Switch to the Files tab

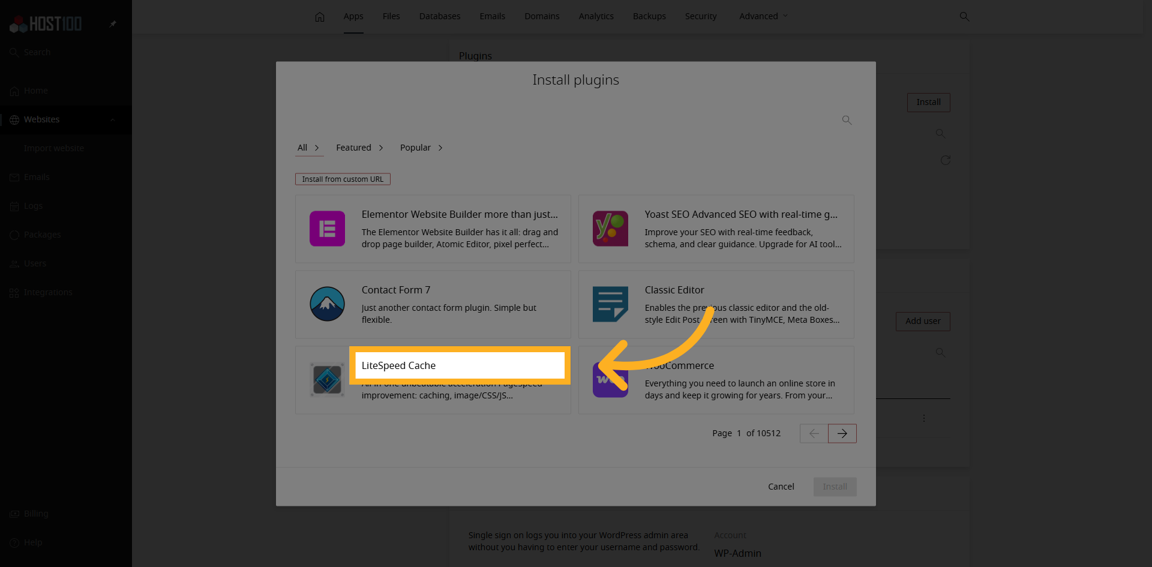pos(391,16)
